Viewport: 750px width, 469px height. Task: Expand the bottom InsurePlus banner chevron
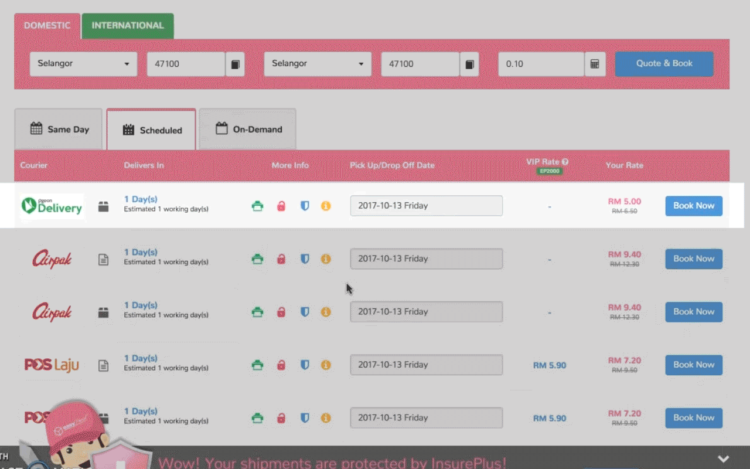coord(724,458)
